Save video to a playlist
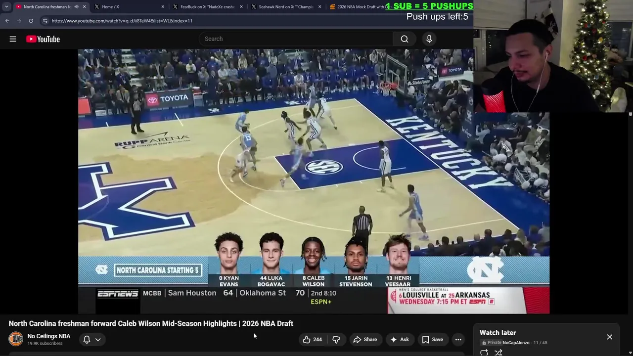 coord(432,340)
